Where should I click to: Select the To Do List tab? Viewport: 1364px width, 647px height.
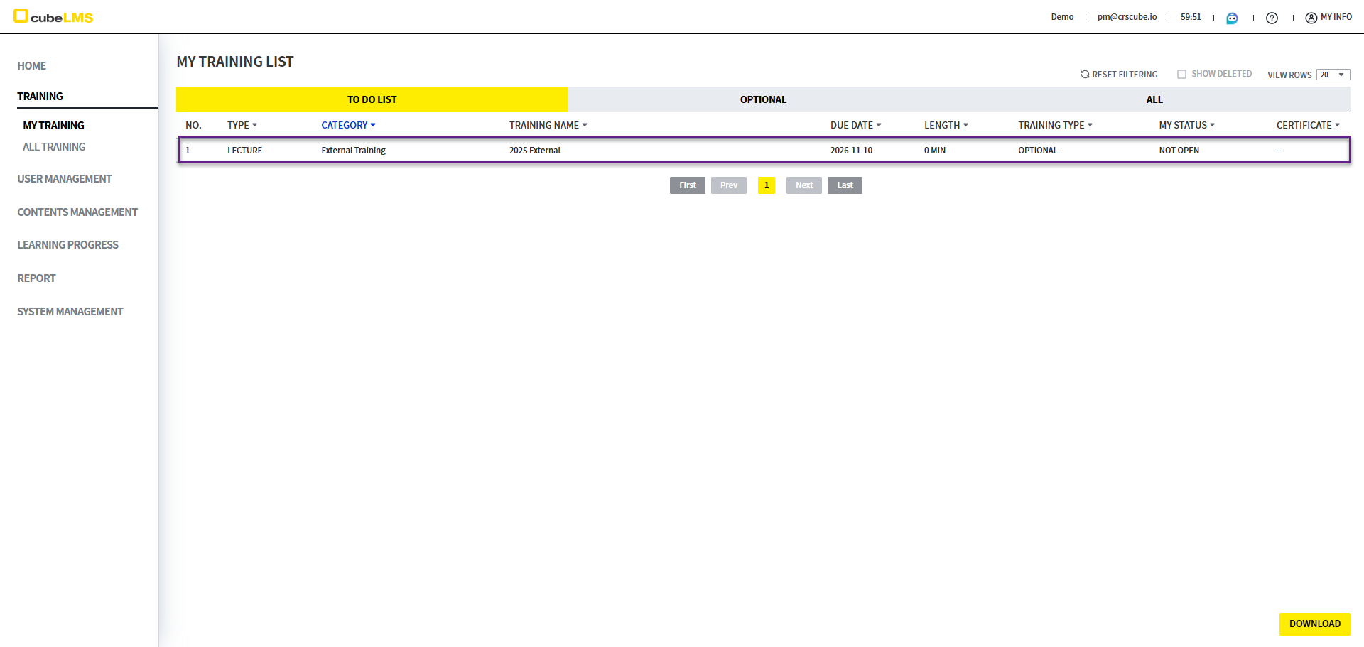(x=372, y=99)
